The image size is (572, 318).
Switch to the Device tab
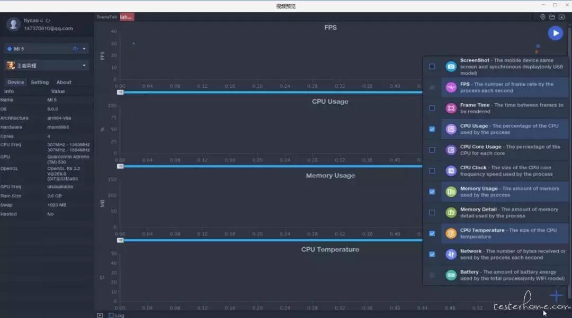(x=16, y=83)
